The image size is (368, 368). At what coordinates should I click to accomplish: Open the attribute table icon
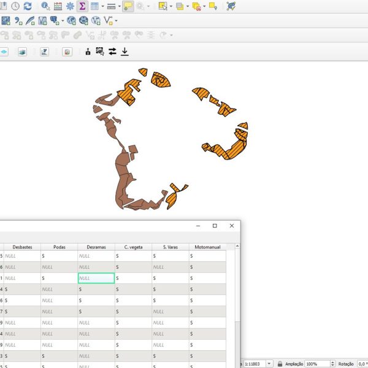[x=94, y=6]
